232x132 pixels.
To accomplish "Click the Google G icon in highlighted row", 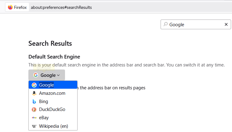I will 34,85.
